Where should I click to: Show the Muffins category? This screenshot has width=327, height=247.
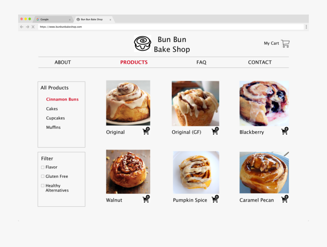[53, 127]
